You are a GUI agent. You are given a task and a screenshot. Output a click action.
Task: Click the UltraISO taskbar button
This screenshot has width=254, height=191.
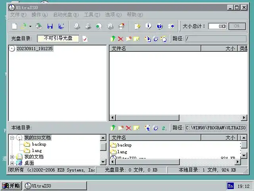tap(55, 186)
